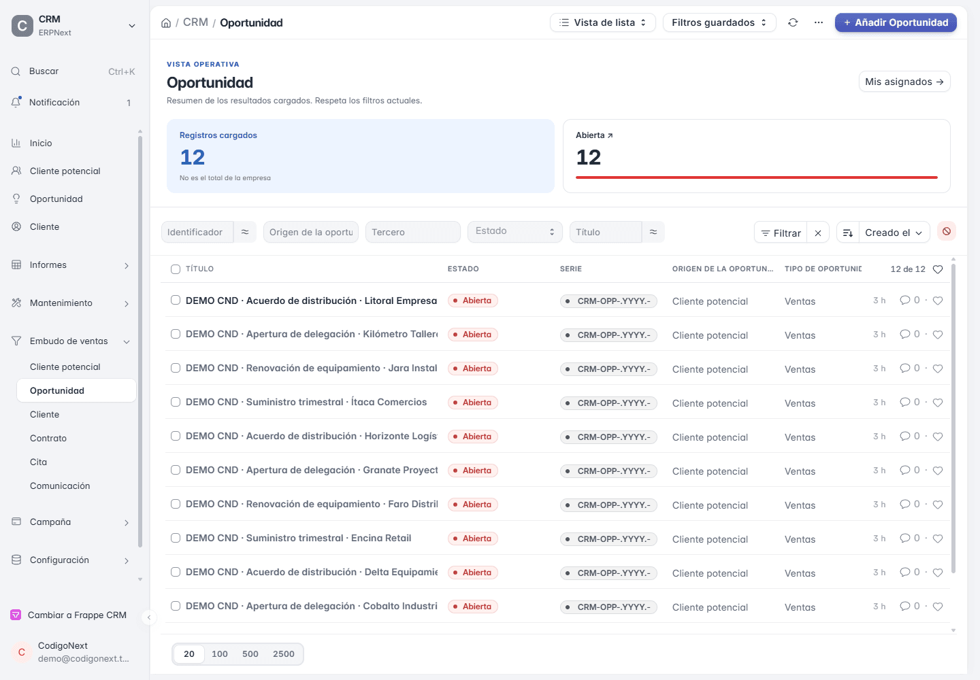The image size is (980, 680).
Task: Click the CRM breadcrumb link
Action: [x=195, y=22]
